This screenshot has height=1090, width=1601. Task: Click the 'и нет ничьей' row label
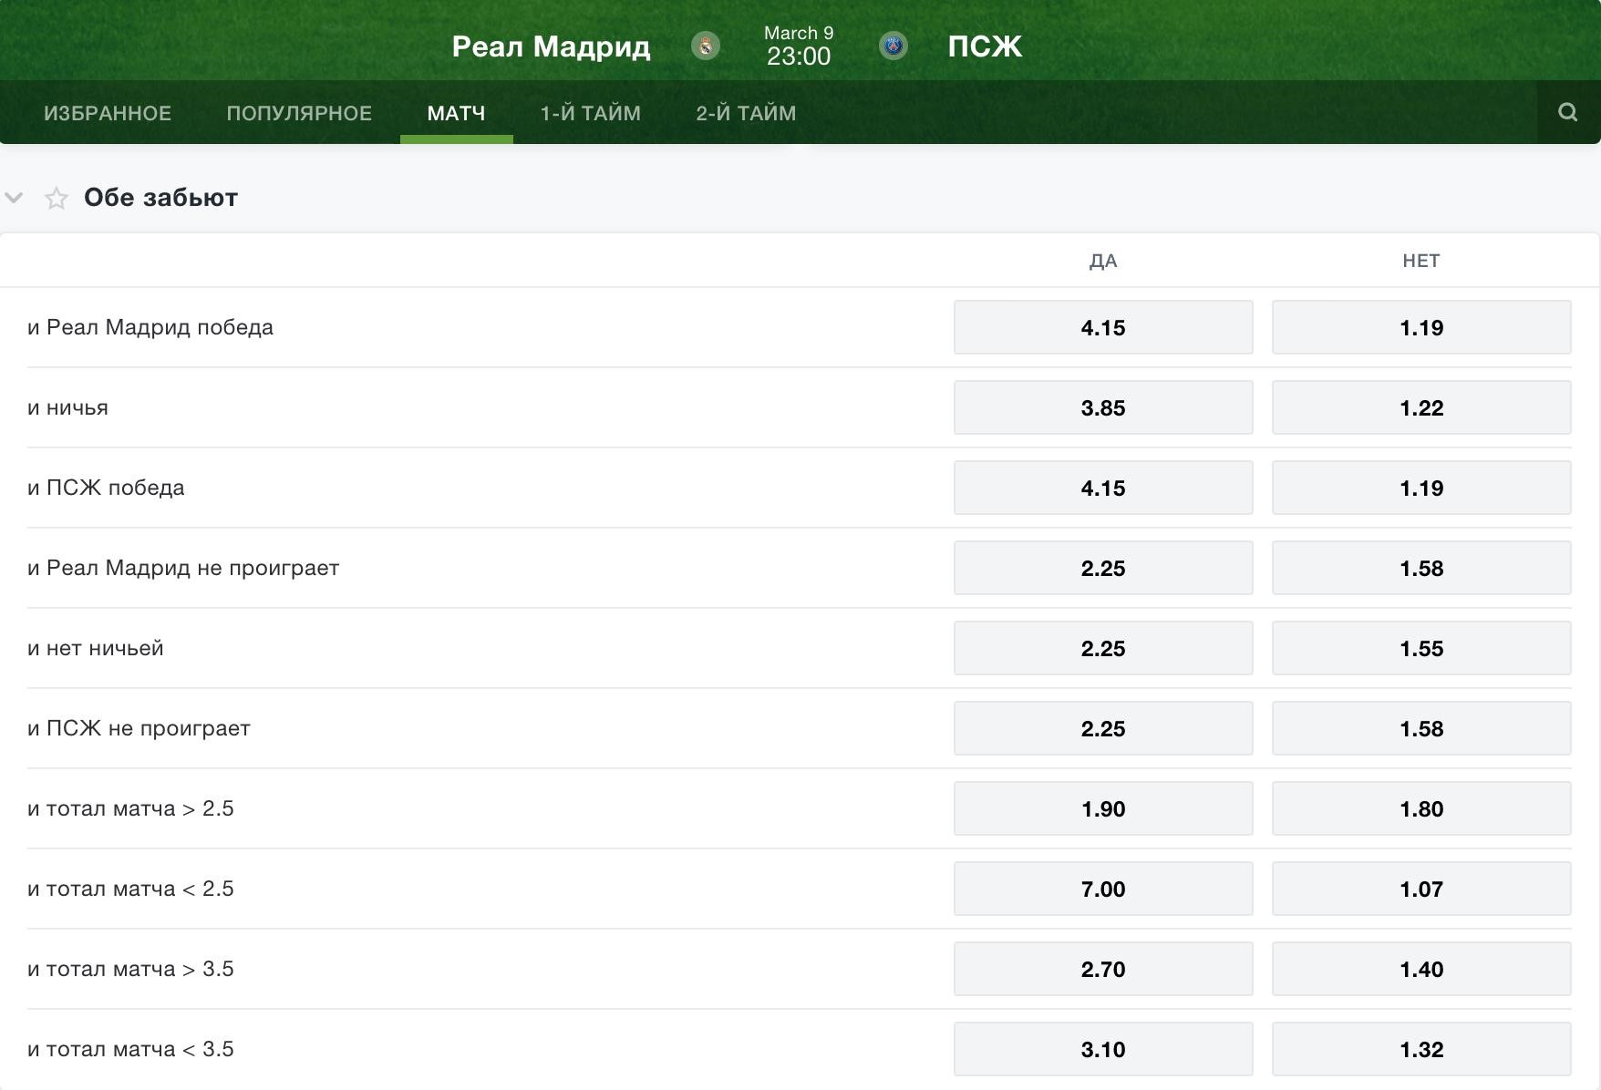click(96, 648)
